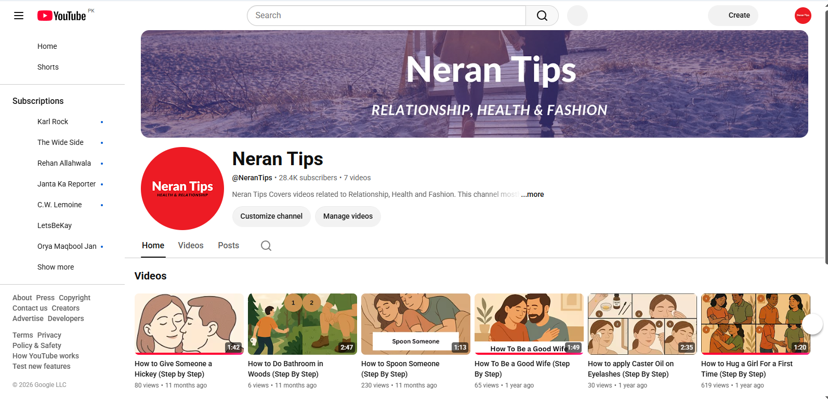Go to Home in the sidebar
This screenshot has width=828, height=401.
tap(47, 46)
